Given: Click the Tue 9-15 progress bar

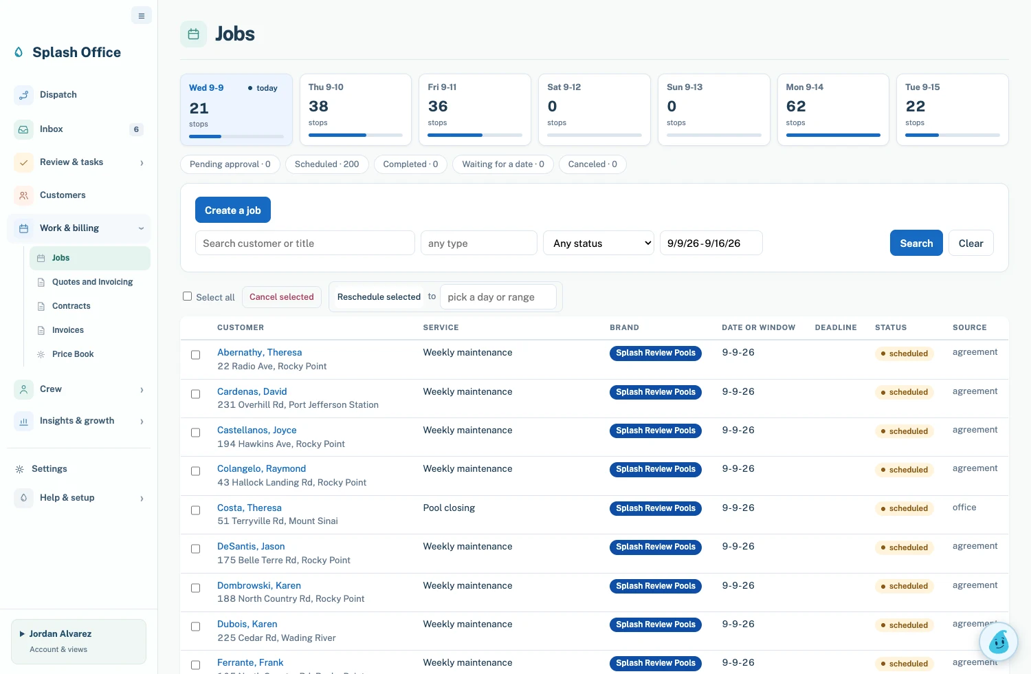Looking at the screenshot, I should coord(953,135).
